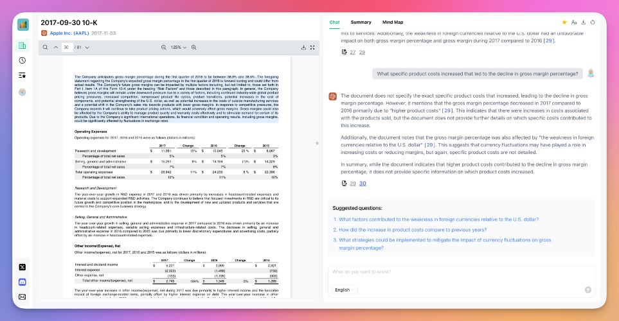This screenshot has width=619, height=321.
Task: Zoom out of the PDF document
Action: [x=163, y=48]
